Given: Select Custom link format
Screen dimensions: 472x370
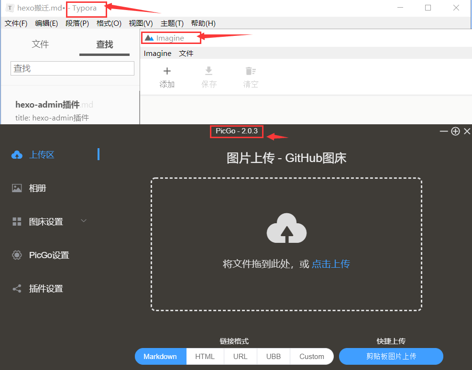Looking at the screenshot, I should (x=311, y=357).
